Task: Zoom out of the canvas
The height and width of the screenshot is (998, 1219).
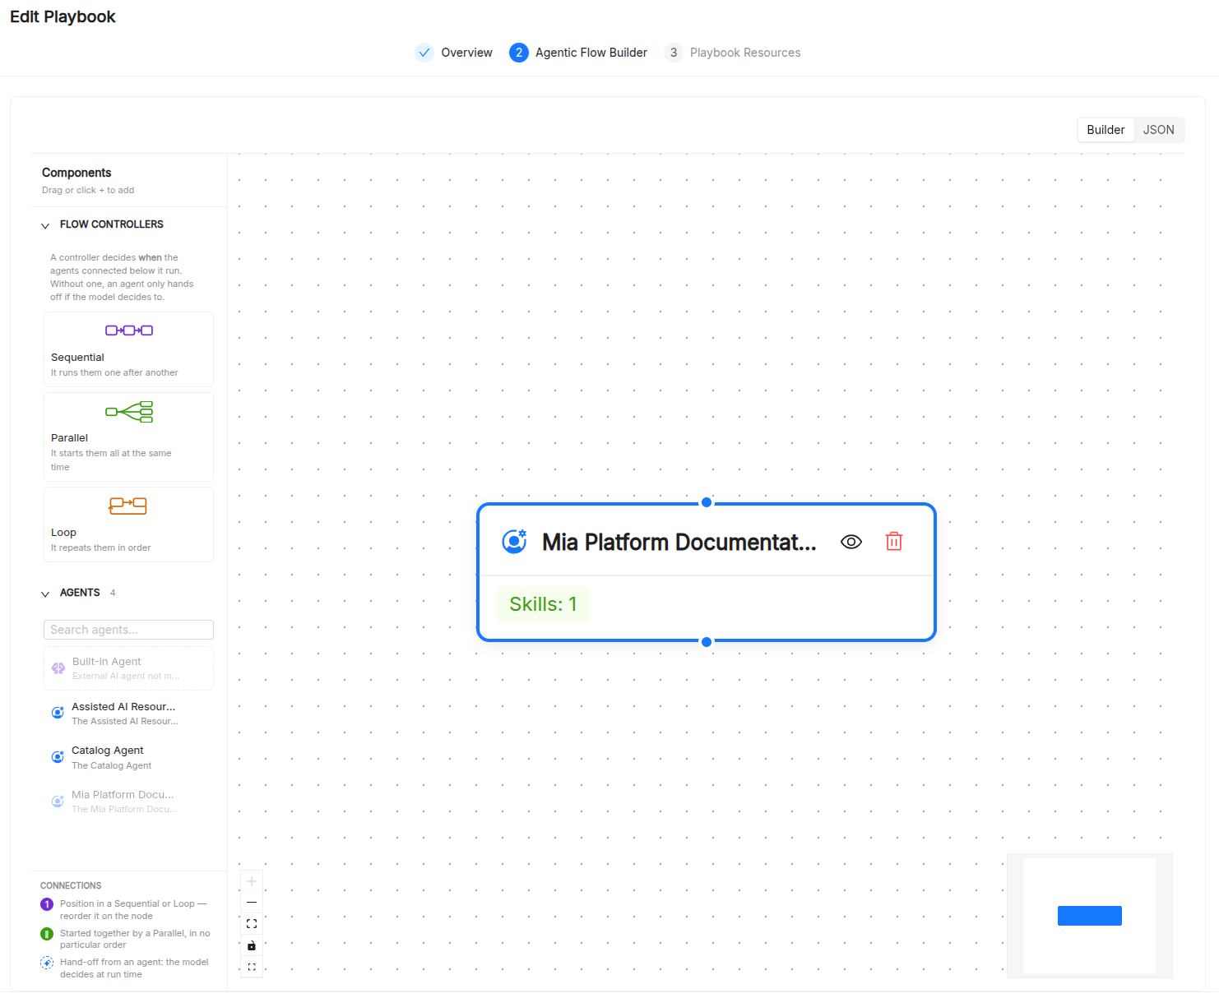Action: [x=252, y=903]
